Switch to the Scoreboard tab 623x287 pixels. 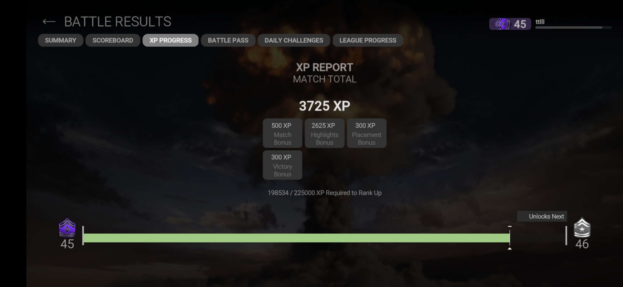(x=113, y=40)
